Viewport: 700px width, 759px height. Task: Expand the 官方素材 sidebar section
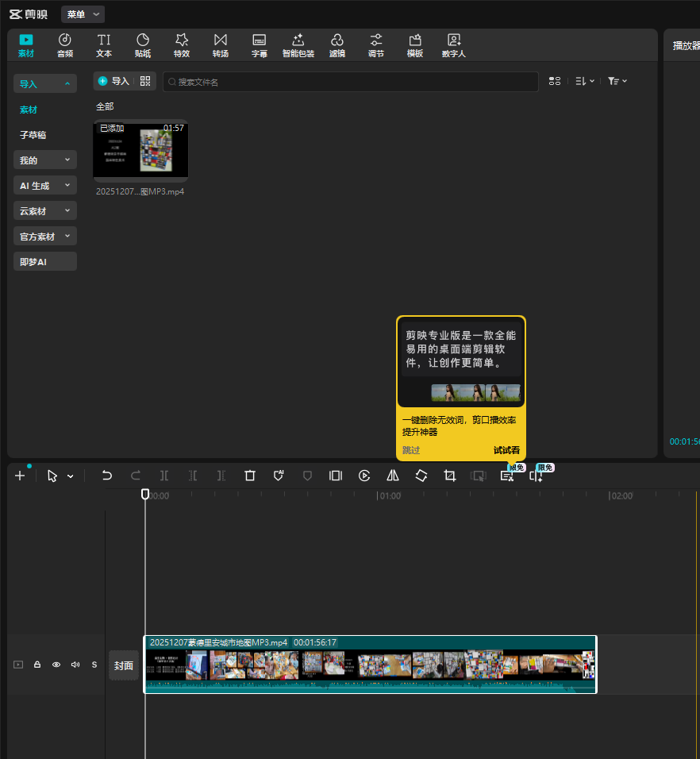[x=45, y=237]
